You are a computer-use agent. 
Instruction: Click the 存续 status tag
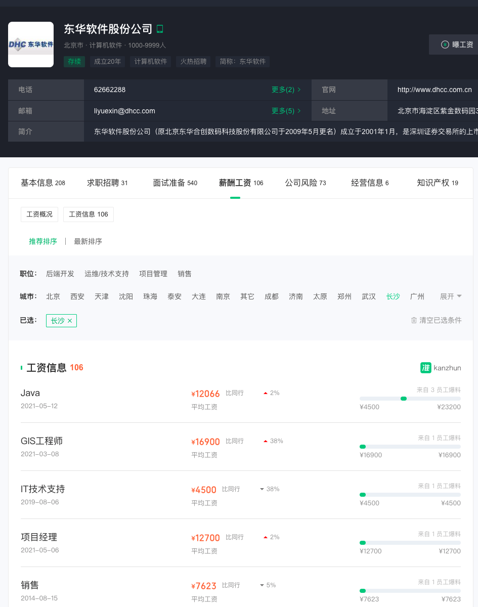74,62
